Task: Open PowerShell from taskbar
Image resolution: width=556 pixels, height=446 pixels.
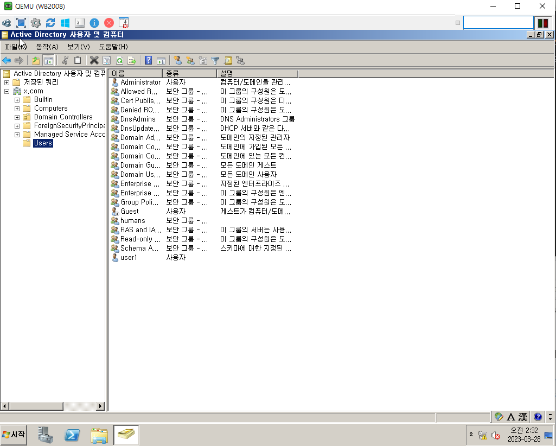Action: point(72,435)
